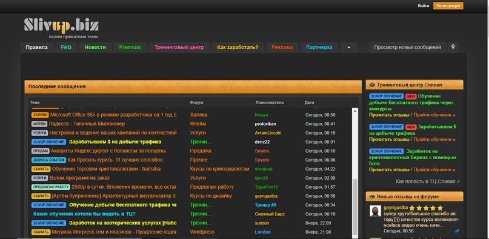
Task: Click the Тема column header
Action: coord(35,102)
